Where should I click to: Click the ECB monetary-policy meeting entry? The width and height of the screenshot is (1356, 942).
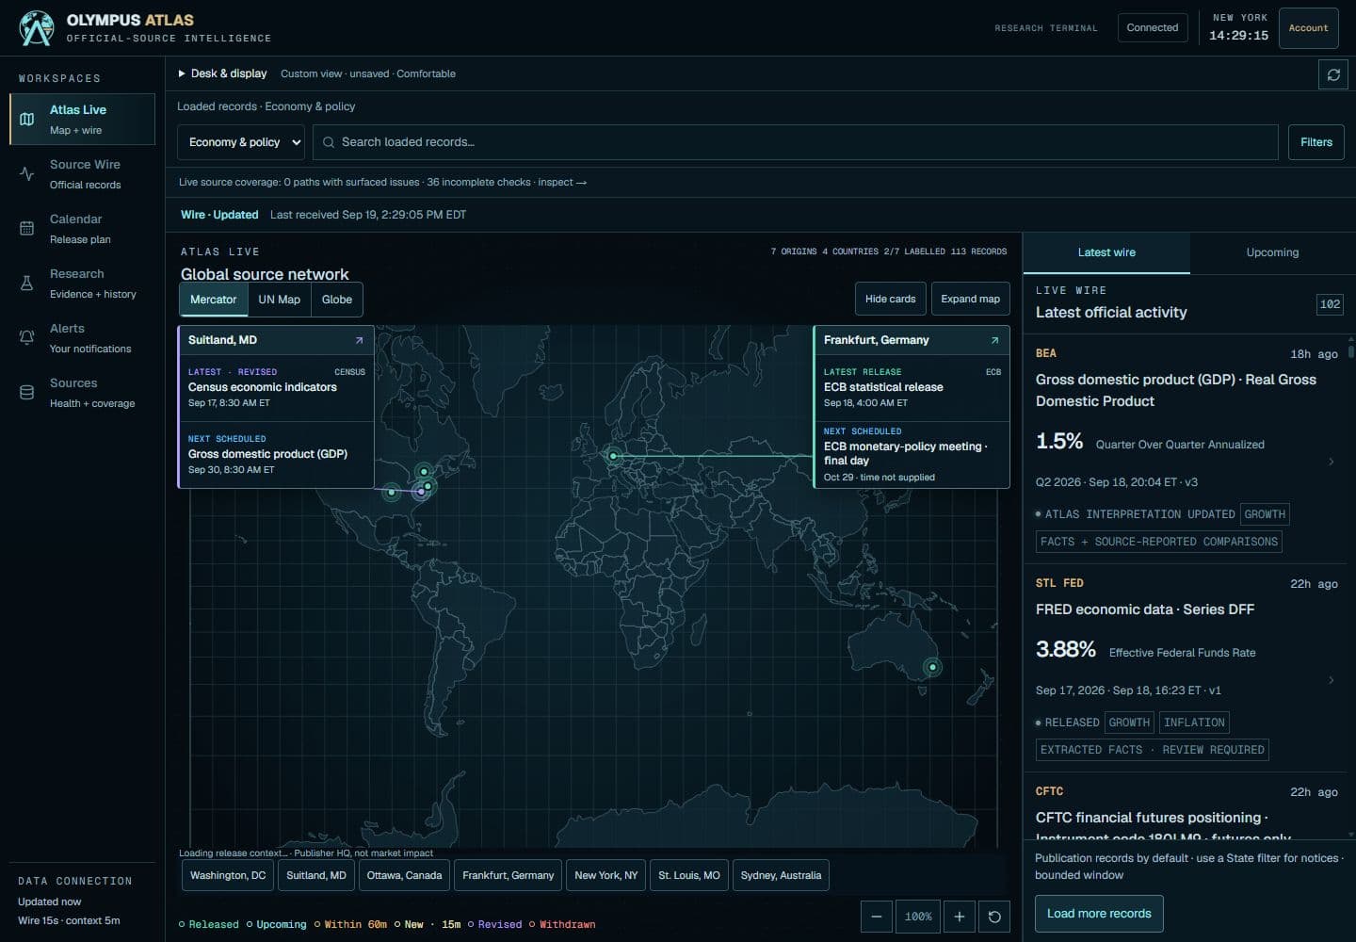point(912,455)
